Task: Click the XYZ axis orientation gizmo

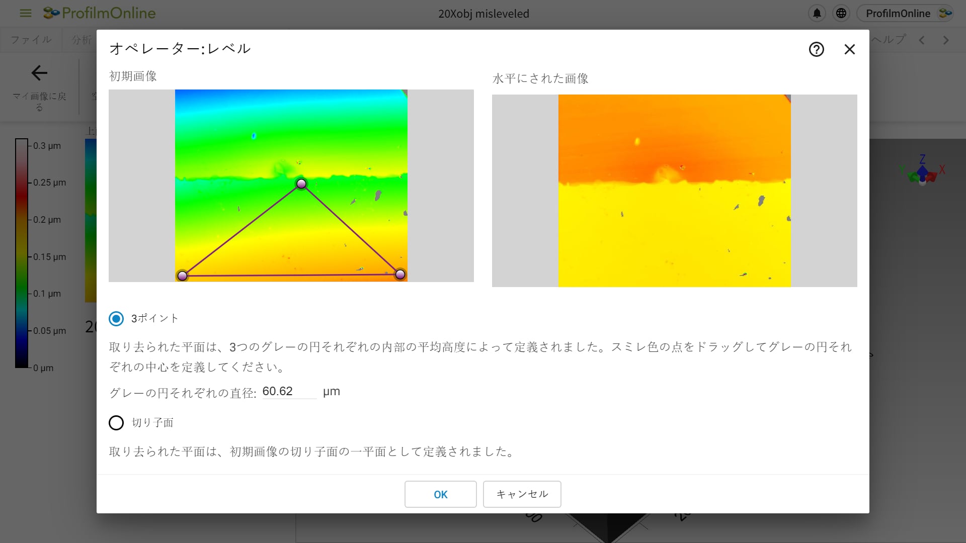Action: point(923,171)
